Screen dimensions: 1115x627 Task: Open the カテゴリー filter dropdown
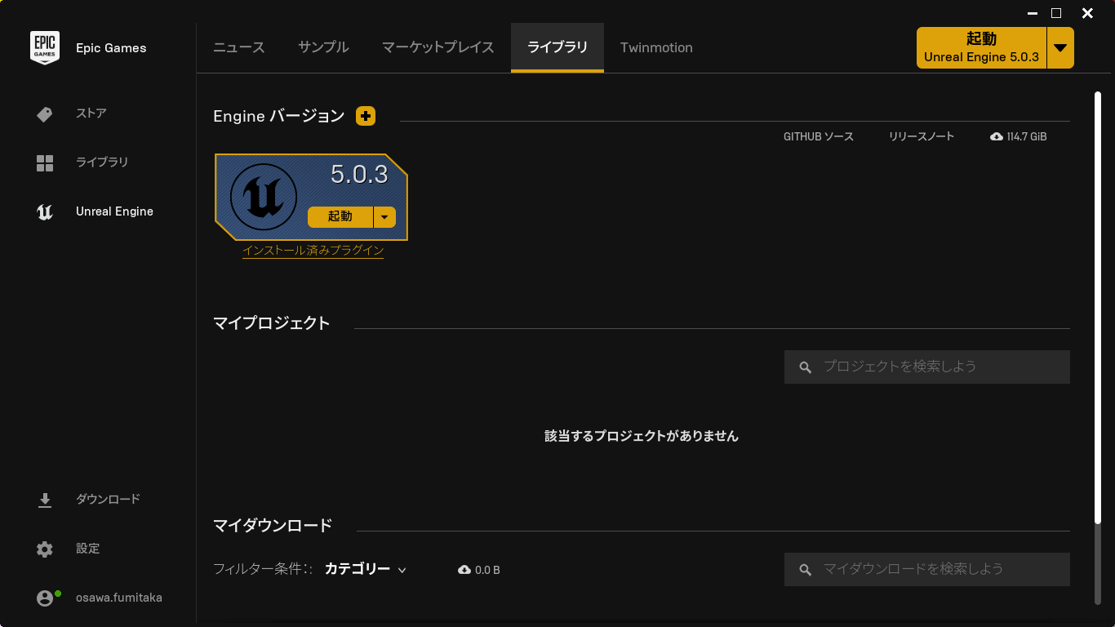pos(366,569)
